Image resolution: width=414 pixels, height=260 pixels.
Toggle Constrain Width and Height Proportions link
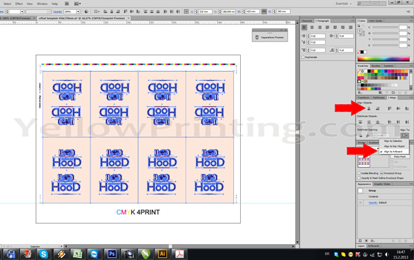(264, 12)
